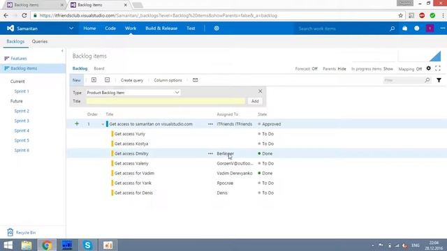Add child item with plus icon
The width and height of the screenshot is (447, 251).
pos(77,124)
